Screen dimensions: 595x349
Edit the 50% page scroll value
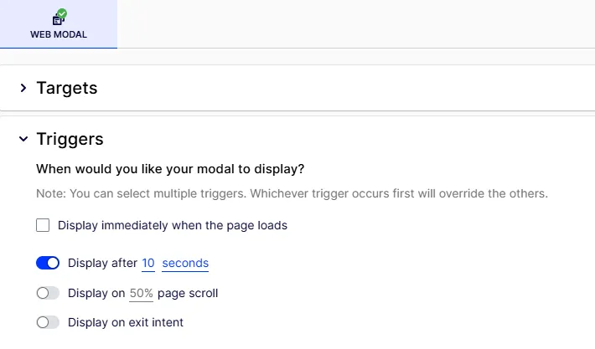coord(141,293)
